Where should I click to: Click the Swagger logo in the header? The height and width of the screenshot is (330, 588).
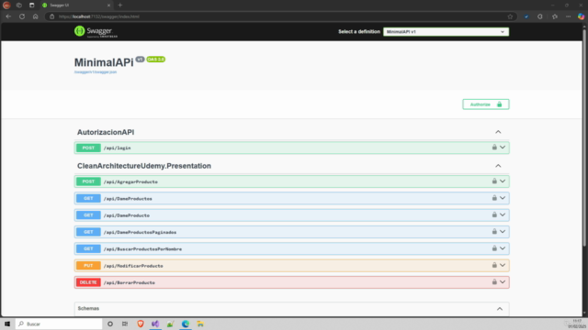click(x=96, y=31)
